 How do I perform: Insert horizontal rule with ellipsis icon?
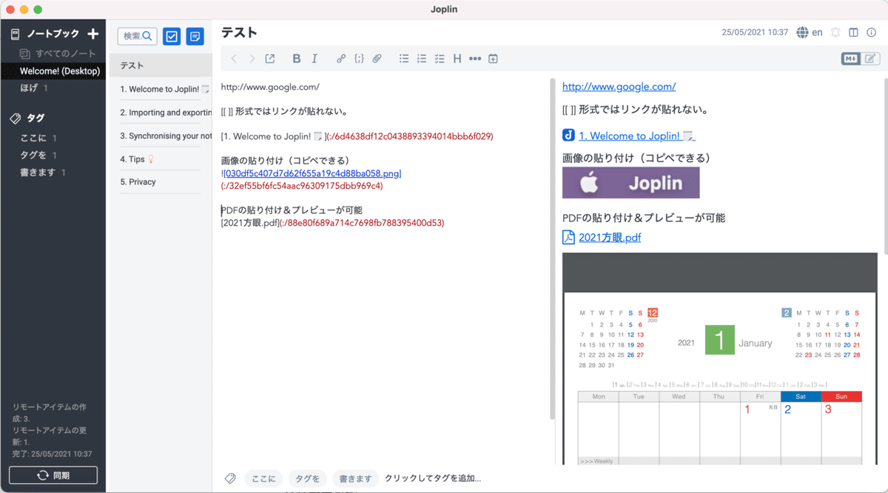tap(475, 58)
